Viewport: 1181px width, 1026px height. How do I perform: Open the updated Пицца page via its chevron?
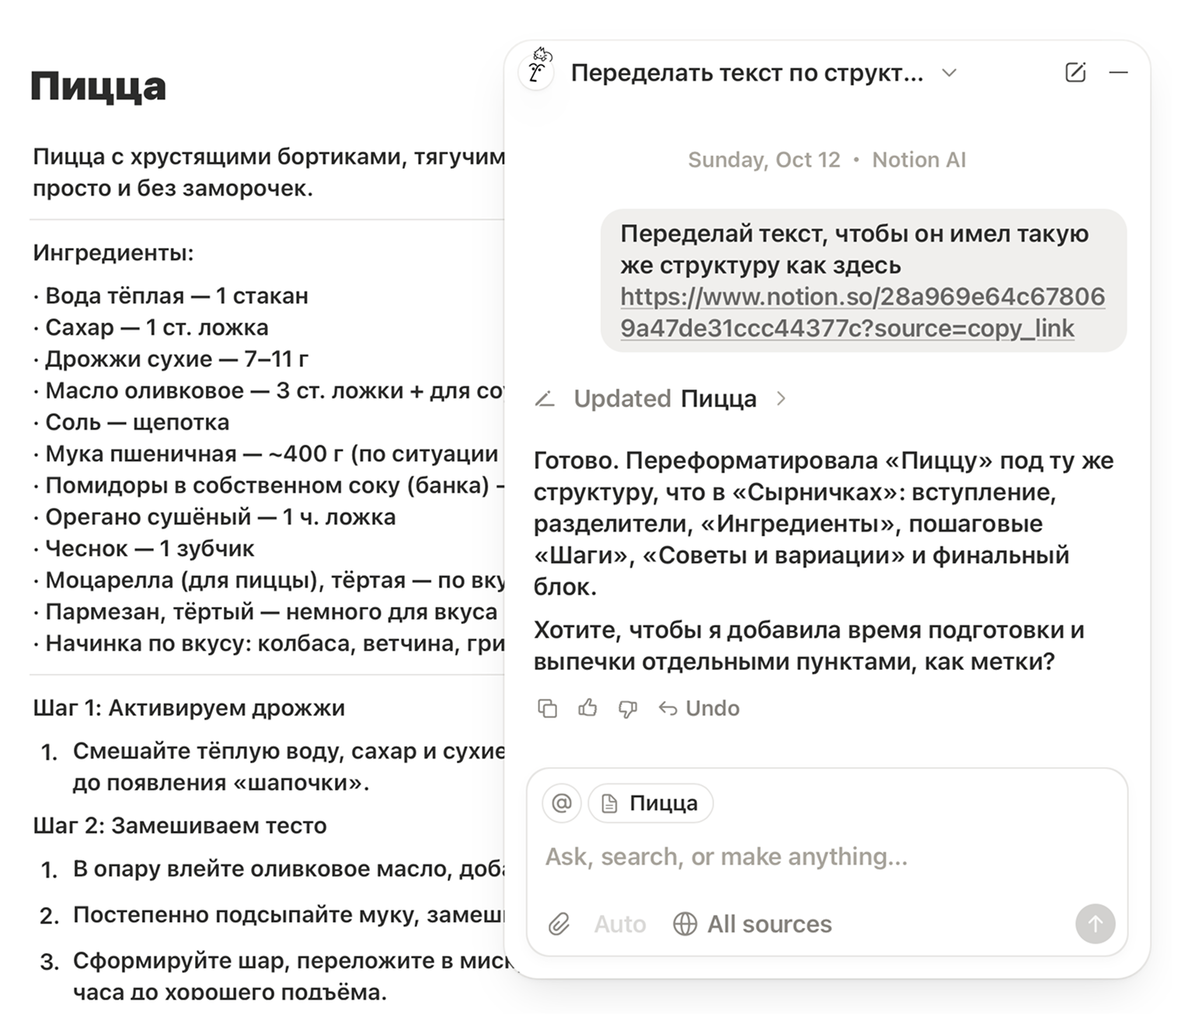[782, 398]
